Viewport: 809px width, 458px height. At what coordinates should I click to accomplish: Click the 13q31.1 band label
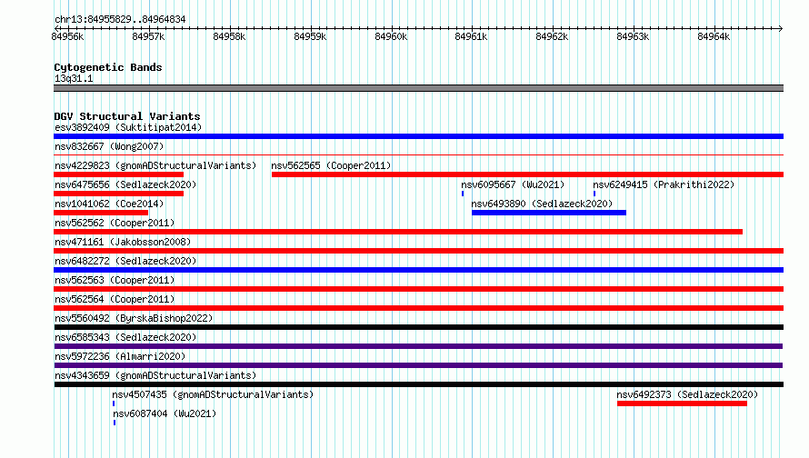[74, 78]
